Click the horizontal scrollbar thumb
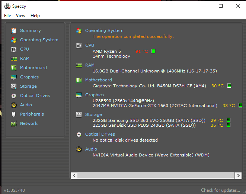The height and width of the screenshot is (194, 246). 156,175
